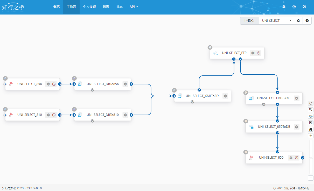Toggle the eye visibility icon in canvas toolbar

[311, 116]
